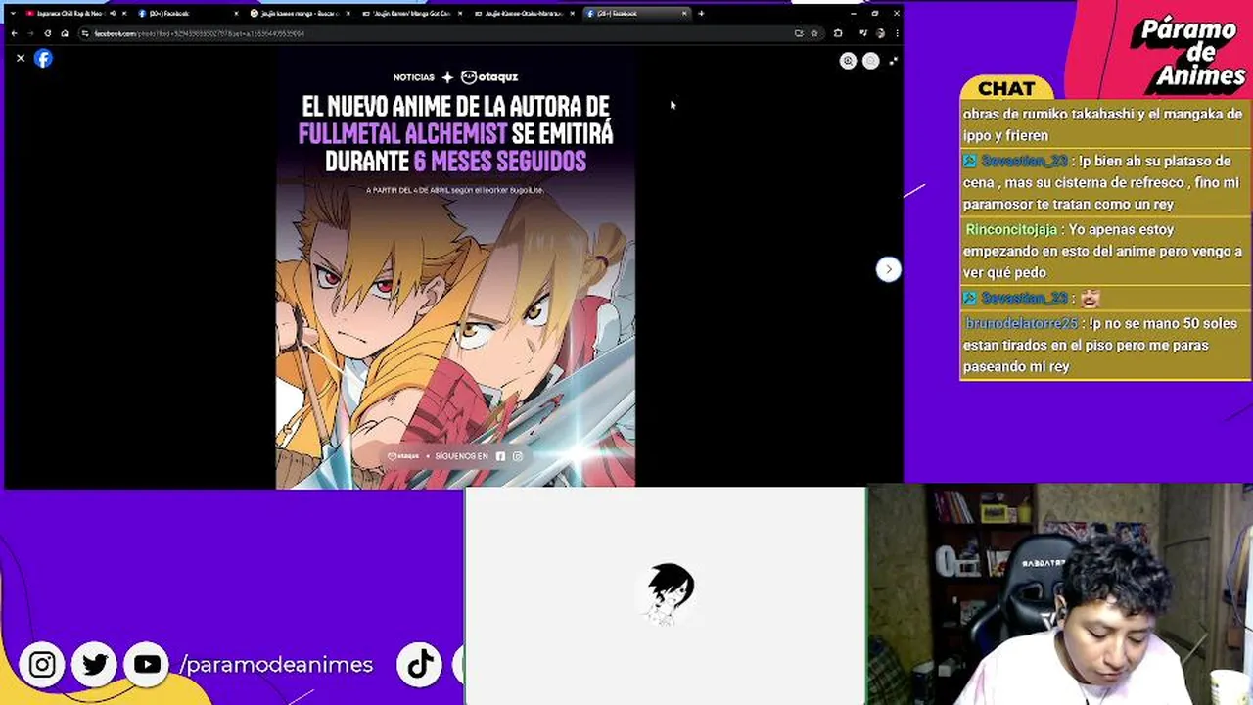Open the browser profile avatar
Image resolution: width=1253 pixels, height=705 pixels.
coord(881,33)
